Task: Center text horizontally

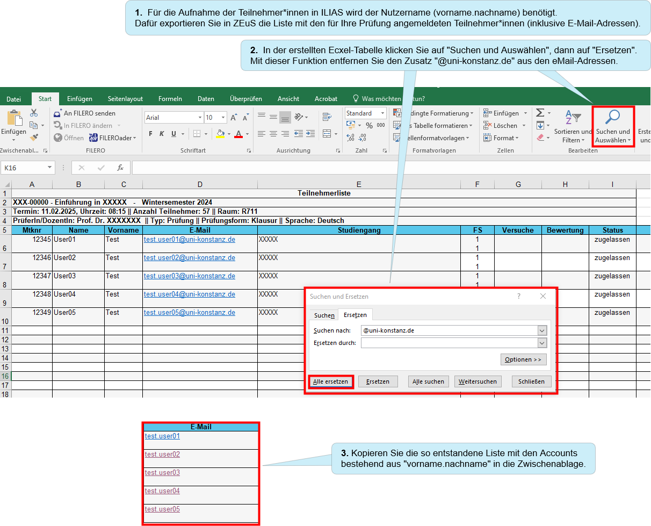Action: (273, 133)
